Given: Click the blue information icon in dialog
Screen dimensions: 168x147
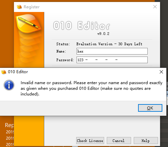Looking at the screenshot, I should point(9,85).
